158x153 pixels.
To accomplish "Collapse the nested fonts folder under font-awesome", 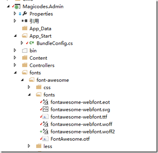I will [x=30, y=94].
